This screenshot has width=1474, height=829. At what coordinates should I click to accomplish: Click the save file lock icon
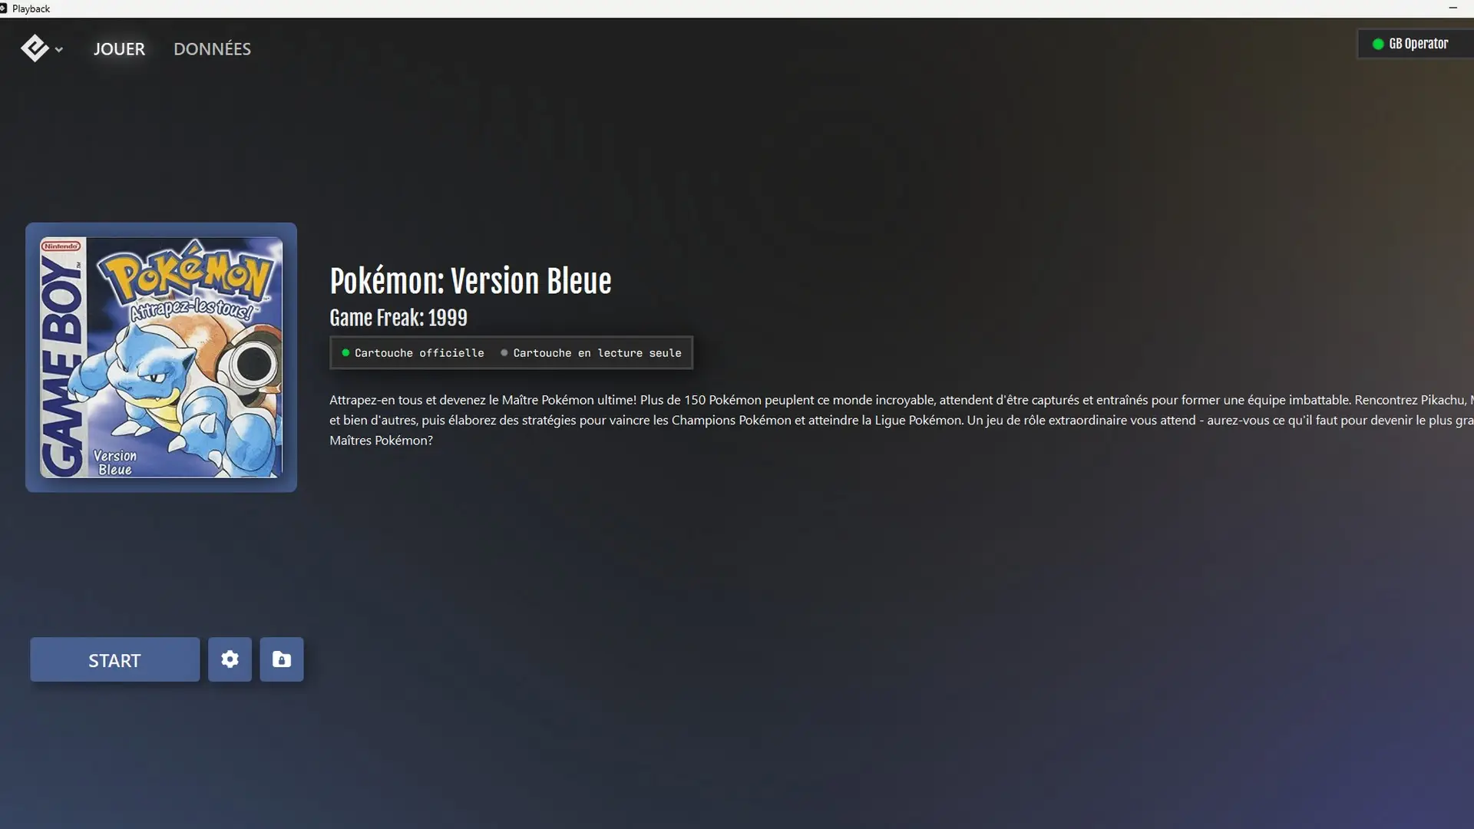point(282,659)
